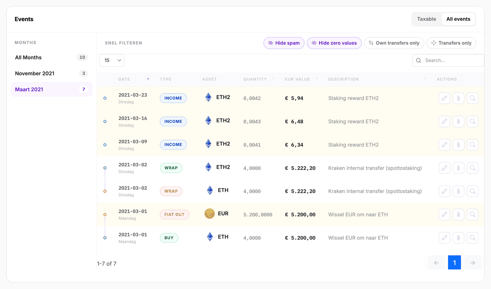Edit the 2021-03-09 staking reward event

[x=444, y=145]
